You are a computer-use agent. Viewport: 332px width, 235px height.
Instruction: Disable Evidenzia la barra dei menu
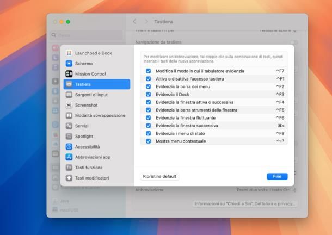tap(149, 86)
